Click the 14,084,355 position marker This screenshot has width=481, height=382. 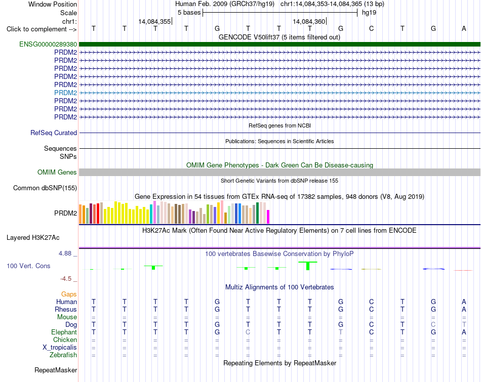(x=155, y=21)
